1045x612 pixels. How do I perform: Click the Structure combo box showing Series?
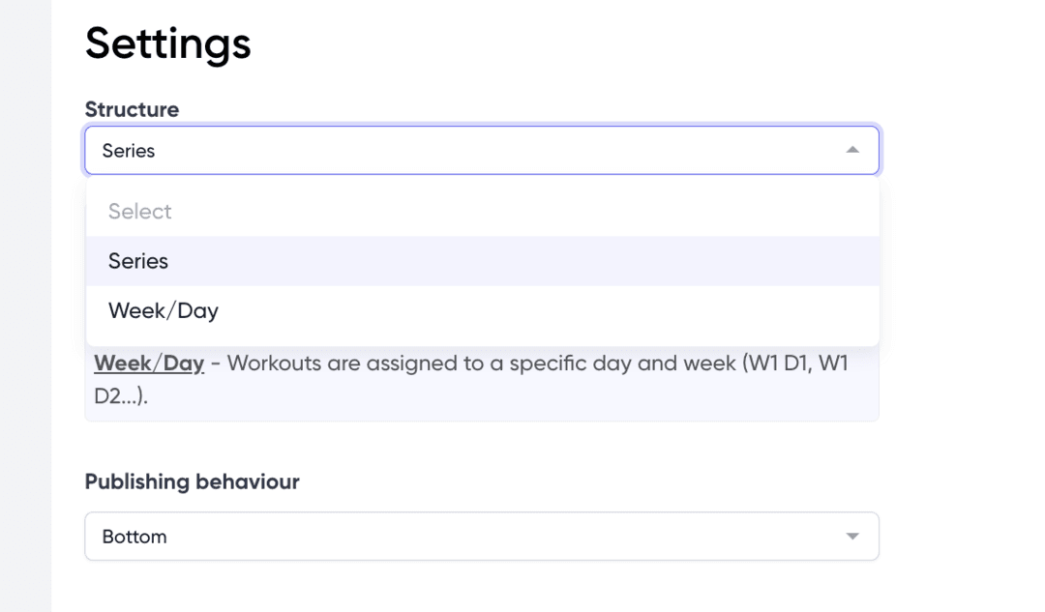pyautogui.click(x=481, y=151)
